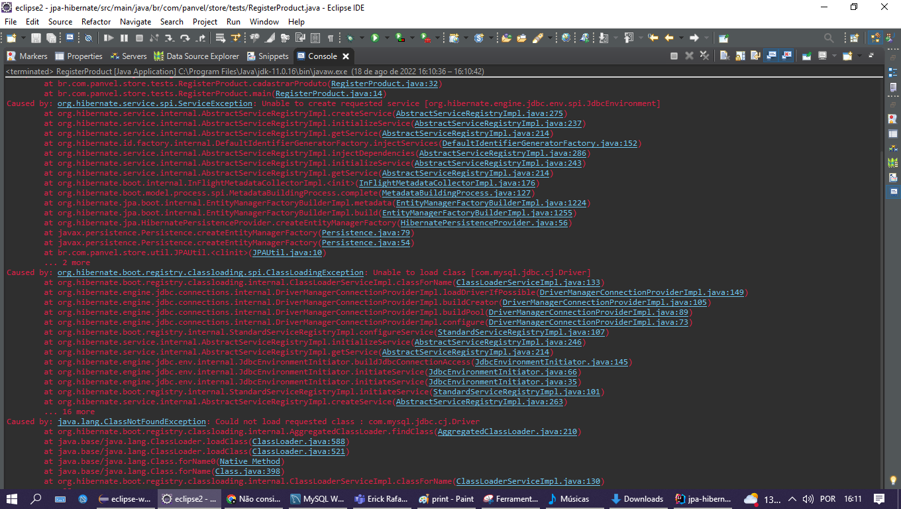Open Display Selected Console dropdown arrow
This screenshot has height=509, width=901.
(834, 56)
